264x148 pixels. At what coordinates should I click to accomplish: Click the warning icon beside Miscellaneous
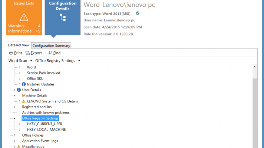pyautogui.click(x=19, y=147)
